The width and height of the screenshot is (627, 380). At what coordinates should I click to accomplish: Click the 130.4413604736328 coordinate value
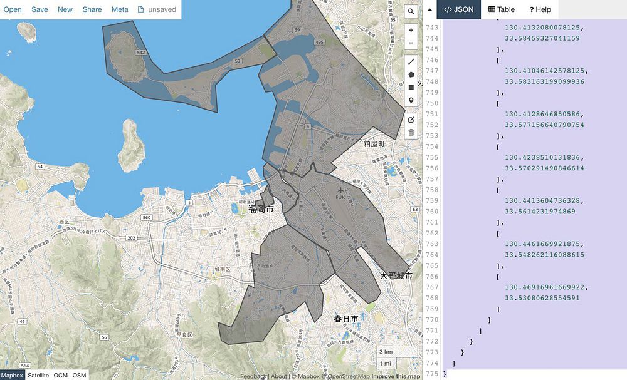(x=542, y=201)
